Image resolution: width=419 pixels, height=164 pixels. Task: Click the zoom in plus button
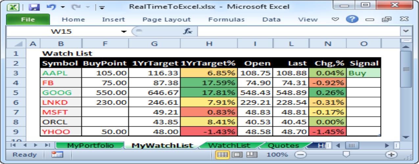point(390,154)
